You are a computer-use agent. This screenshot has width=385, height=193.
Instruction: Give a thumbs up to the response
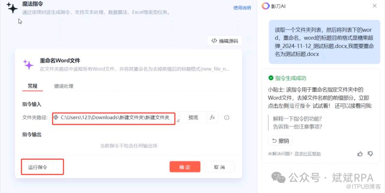click(360, 154)
